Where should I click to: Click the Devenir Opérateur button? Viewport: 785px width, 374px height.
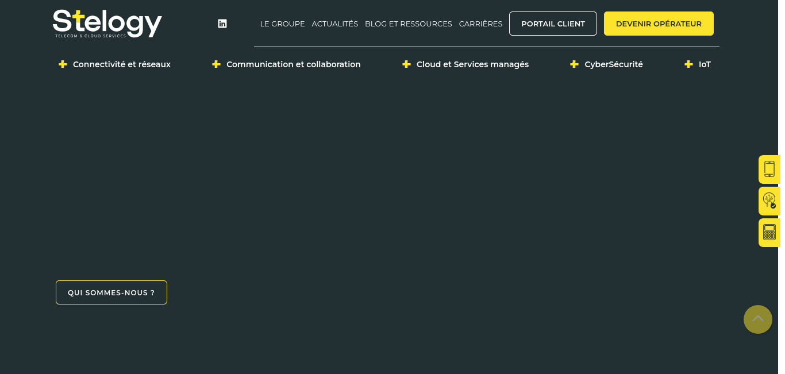coord(659,24)
